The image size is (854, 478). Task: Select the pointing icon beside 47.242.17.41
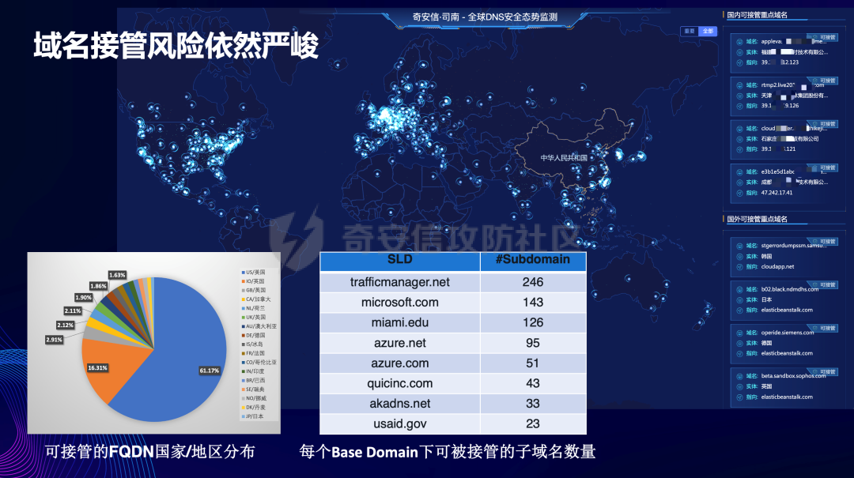tap(739, 194)
